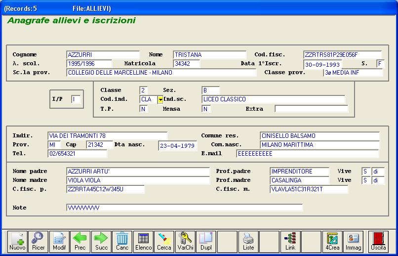Select Prof.madre field CASALINGA

pyautogui.click(x=300, y=180)
